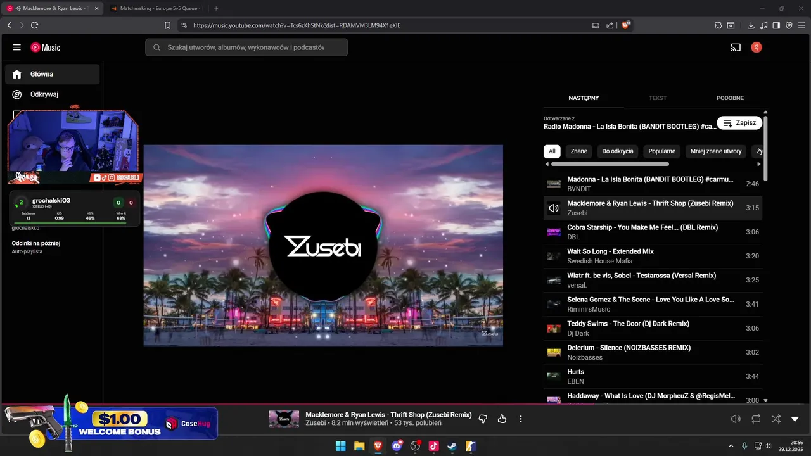Click the site settings icon beside URL
The height and width of the screenshot is (456, 811).
[184, 25]
